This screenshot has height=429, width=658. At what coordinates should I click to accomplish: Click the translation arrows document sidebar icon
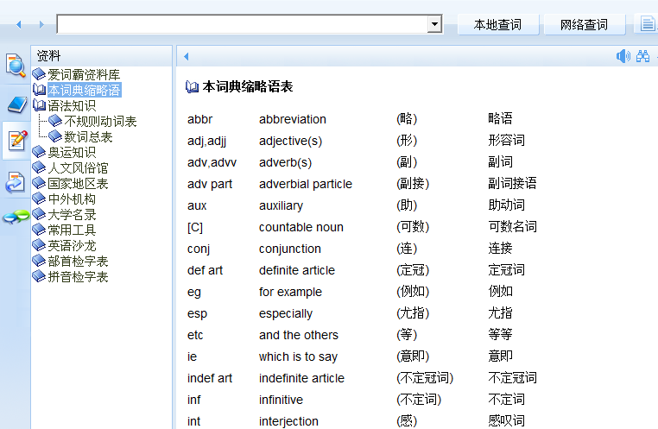coord(16,181)
